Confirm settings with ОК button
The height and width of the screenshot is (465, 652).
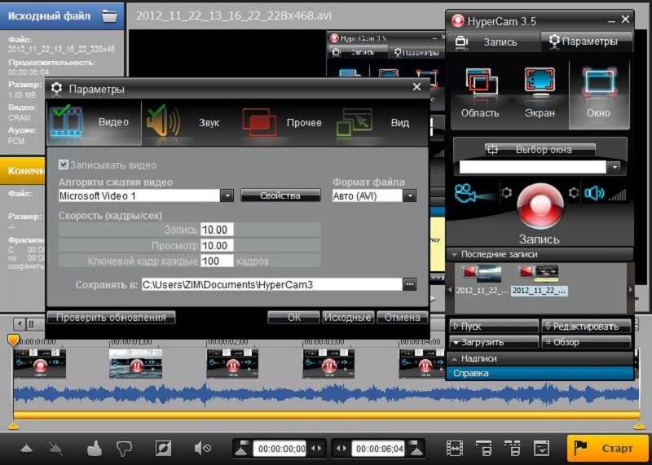coord(293,318)
